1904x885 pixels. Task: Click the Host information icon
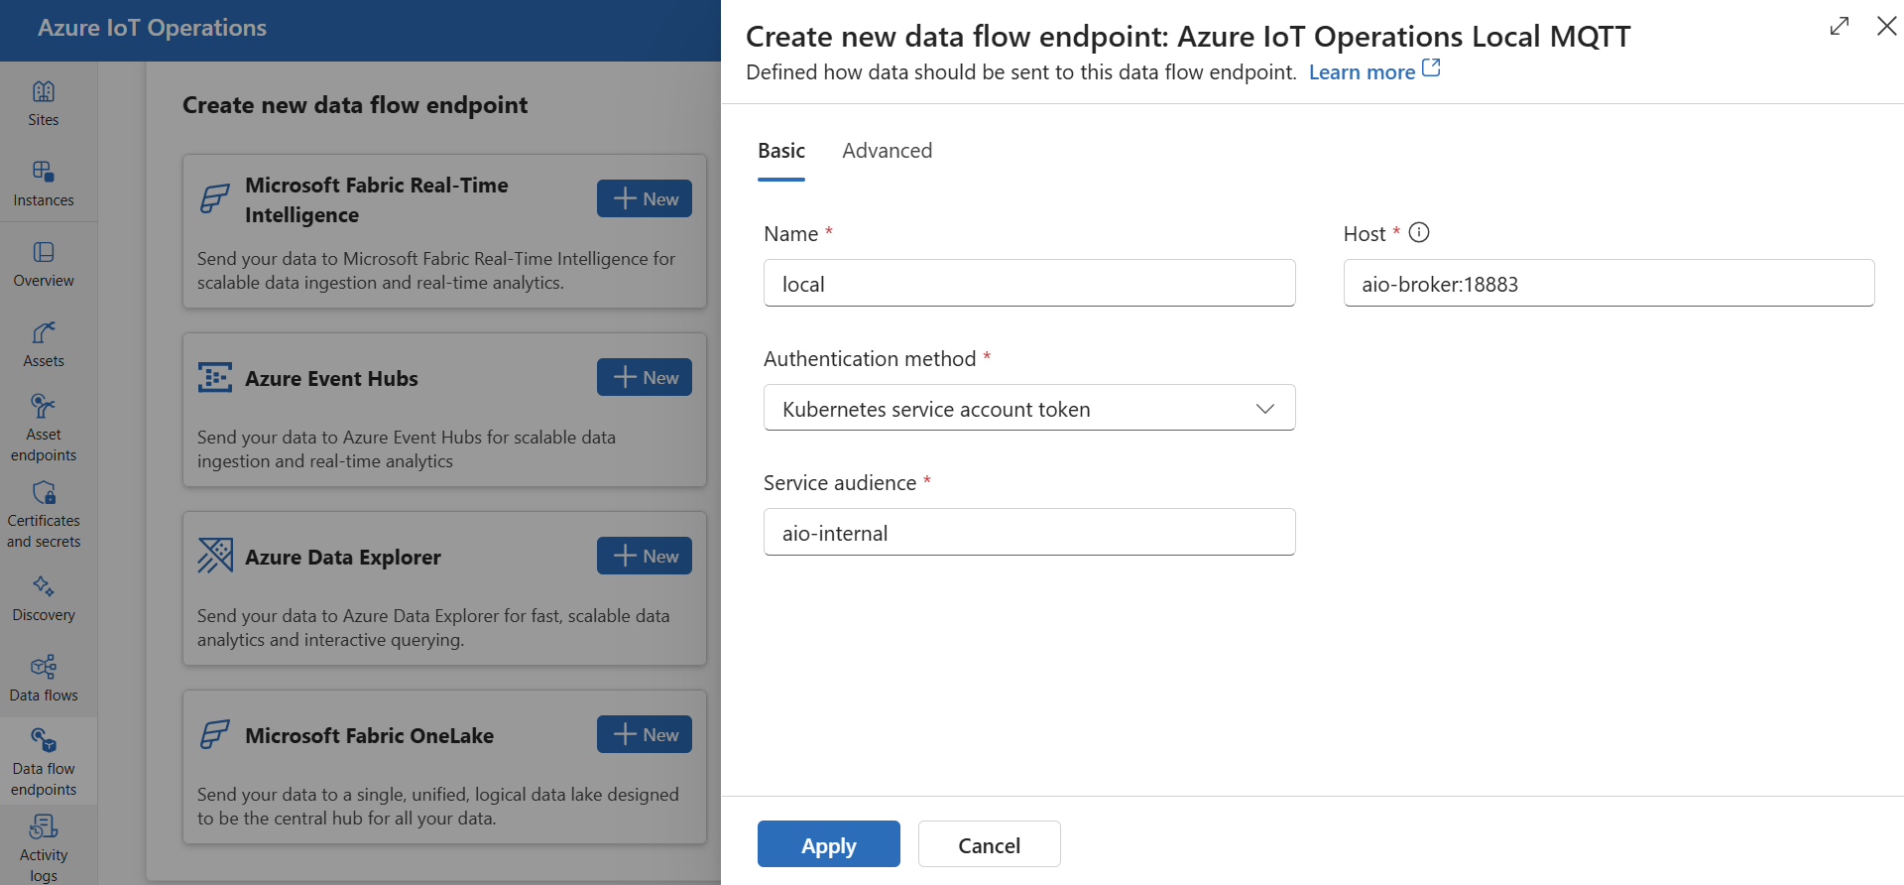(x=1419, y=233)
